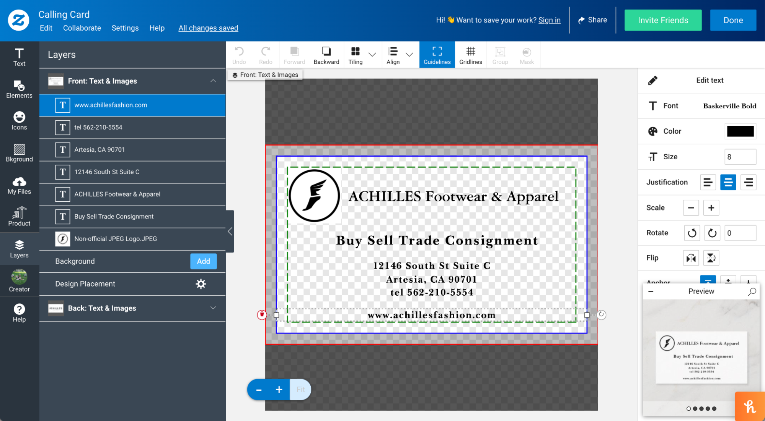
Task: Open the Collaborate menu
Action: (x=81, y=28)
